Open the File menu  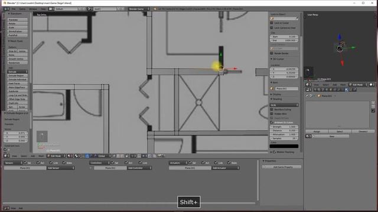pos(14,9)
